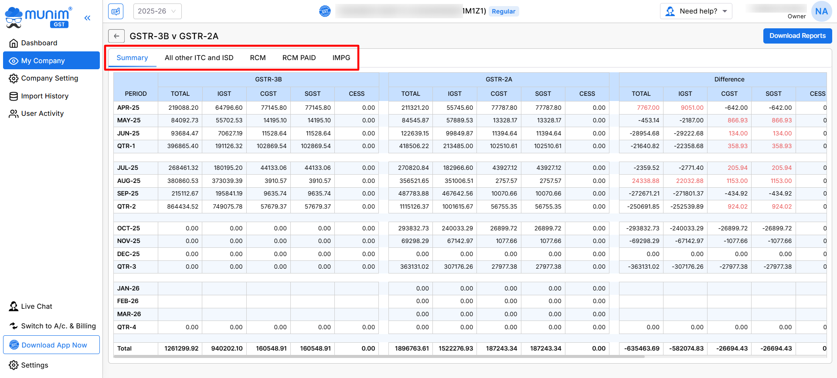This screenshot has height=378, width=837.
Task: View User Activity in sidebar
Action: pyautogui.click(x=42, y=114)
